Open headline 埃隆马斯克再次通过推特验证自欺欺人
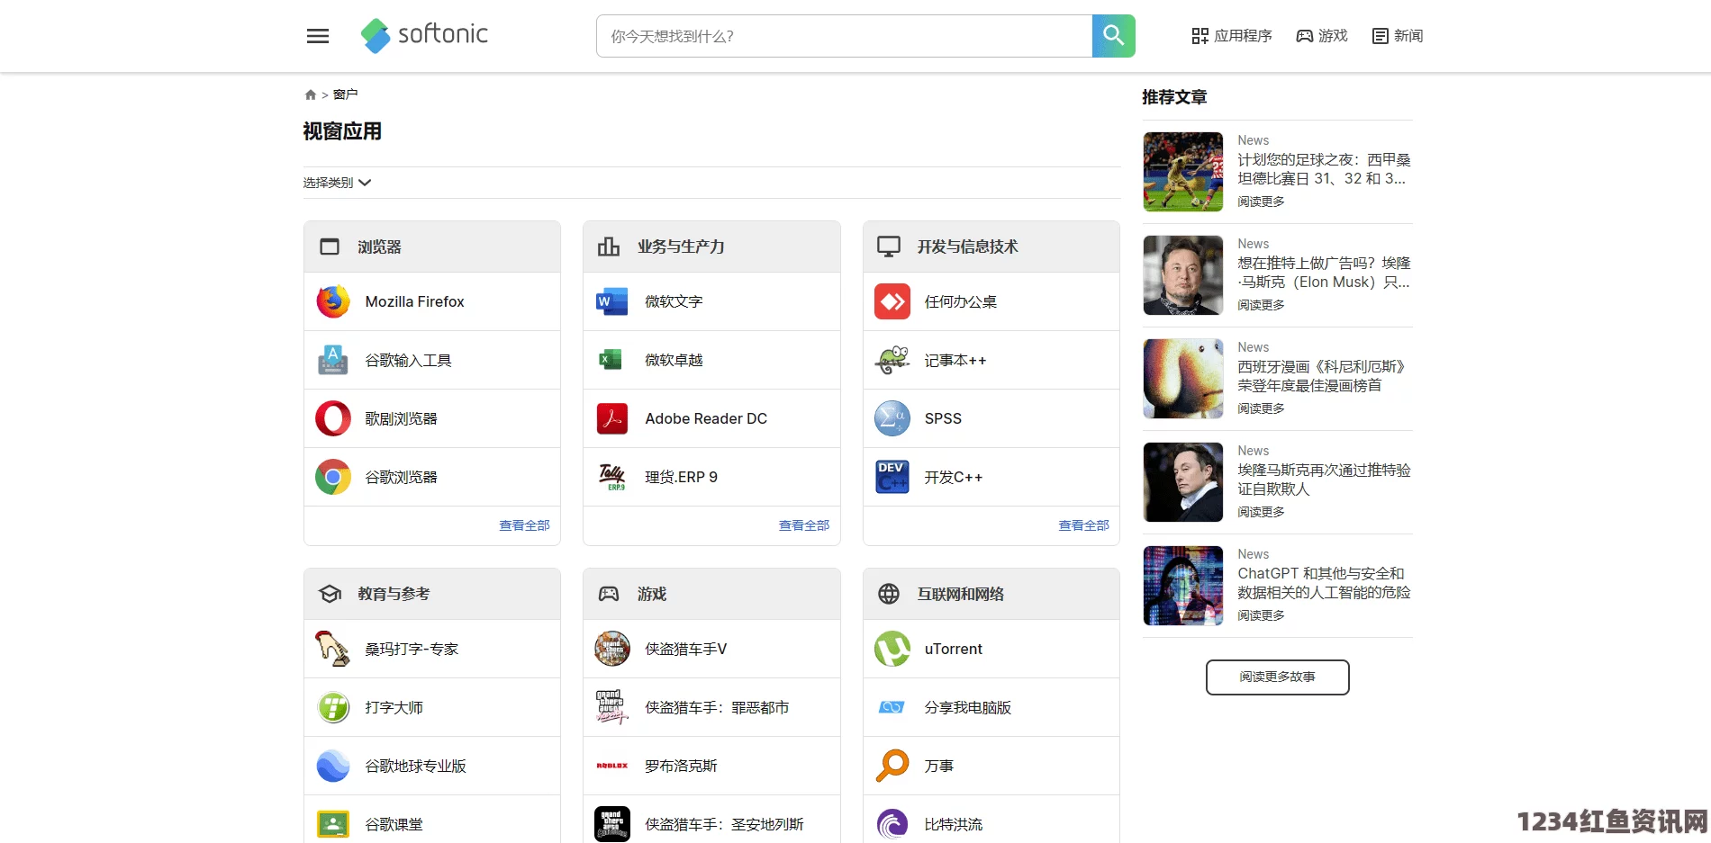The image size is (1711, 843). (1324, 480)
